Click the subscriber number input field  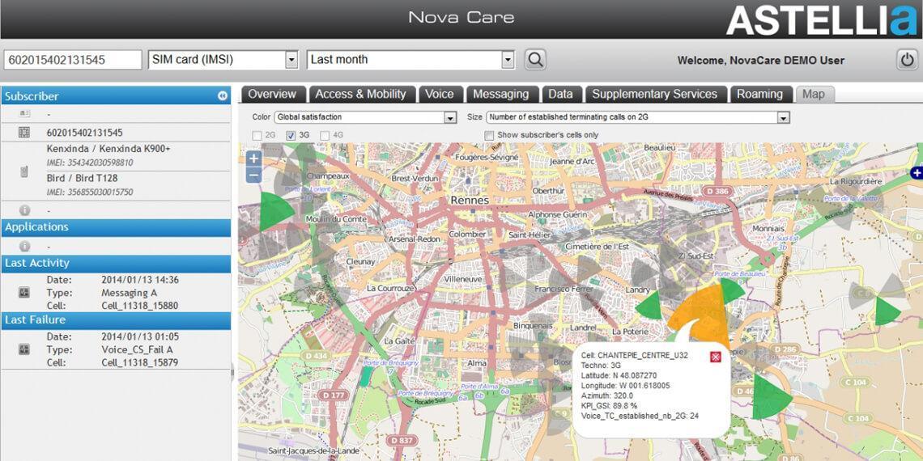73,59
